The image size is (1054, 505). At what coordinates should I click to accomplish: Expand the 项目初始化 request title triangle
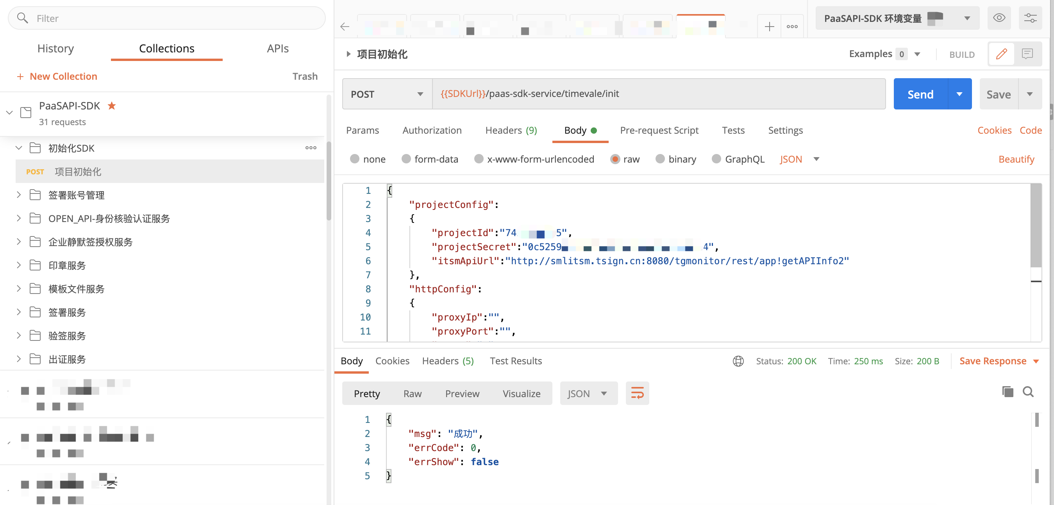tap(348, 54)
